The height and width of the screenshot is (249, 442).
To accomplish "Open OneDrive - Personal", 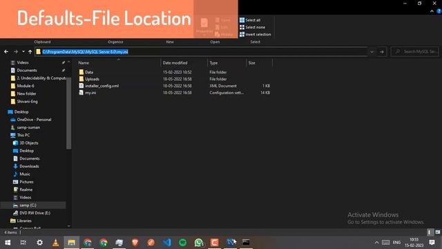I will coord(34,120).
